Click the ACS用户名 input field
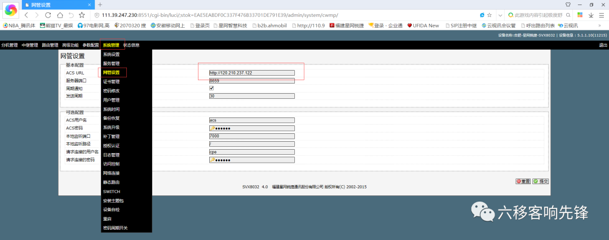 (x=251, y=120)
